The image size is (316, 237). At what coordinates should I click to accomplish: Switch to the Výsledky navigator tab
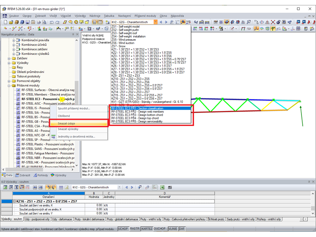[59, 175]
